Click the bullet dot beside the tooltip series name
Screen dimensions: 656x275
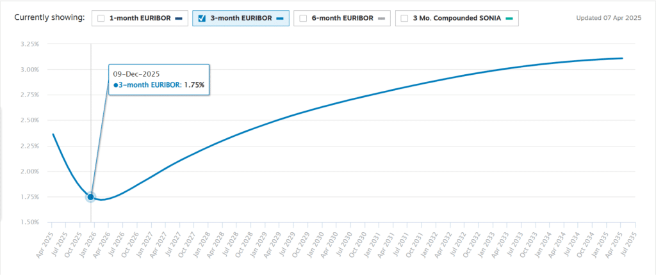point(115,84)
